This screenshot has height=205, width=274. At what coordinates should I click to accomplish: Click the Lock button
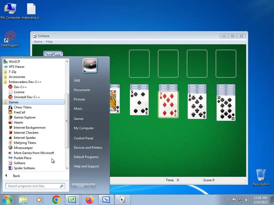coord(80,186)
